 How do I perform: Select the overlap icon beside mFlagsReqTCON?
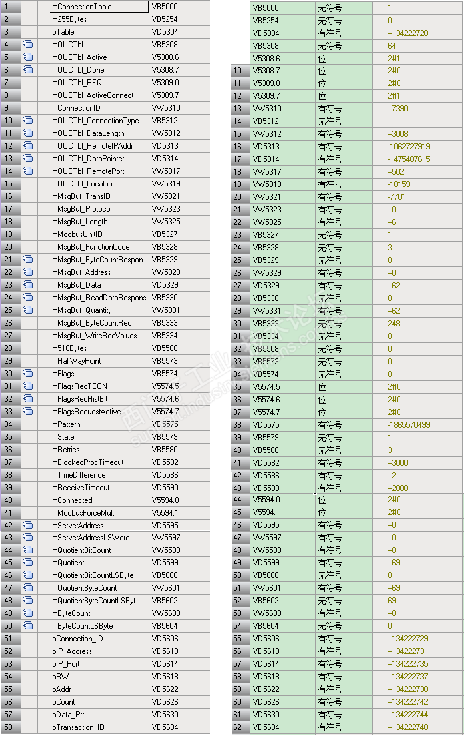[x=28, y=386]
